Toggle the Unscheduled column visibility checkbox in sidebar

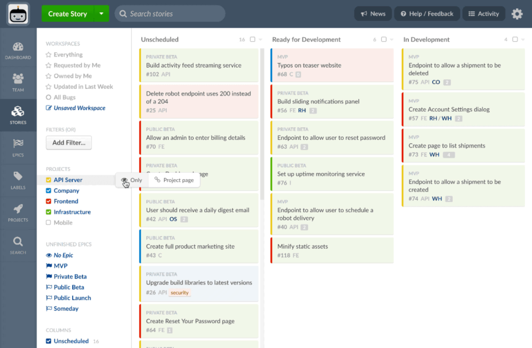pyautogui.click(x=49, y=341)
